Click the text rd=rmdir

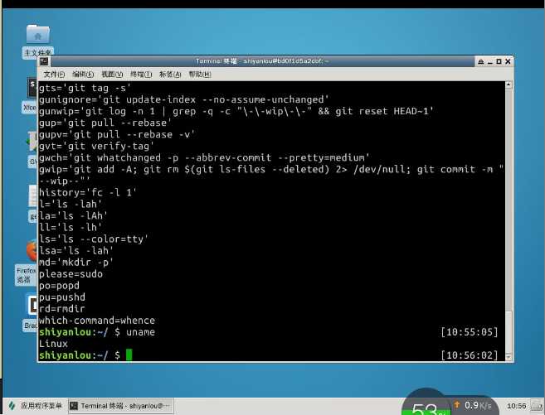coord(62,309)
